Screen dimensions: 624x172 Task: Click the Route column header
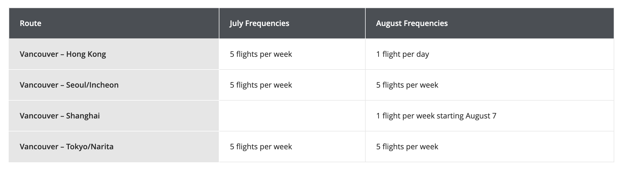[114, 23]
